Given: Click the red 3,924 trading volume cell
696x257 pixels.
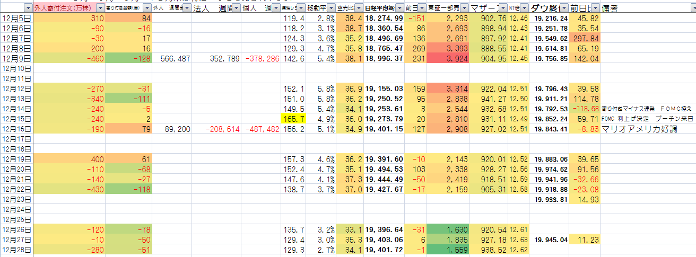Looking at the screenshot, I should 448,58.
